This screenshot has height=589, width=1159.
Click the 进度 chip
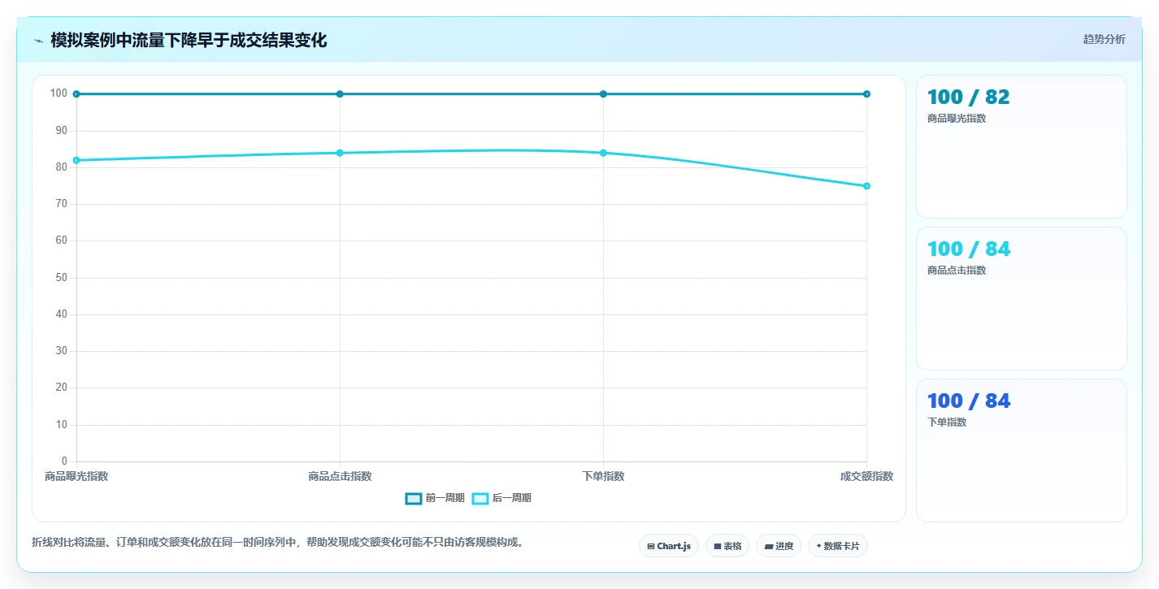779,546
